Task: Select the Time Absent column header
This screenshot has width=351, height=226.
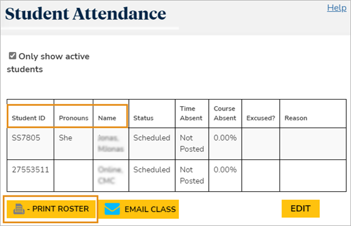Action: pos(191,114)
